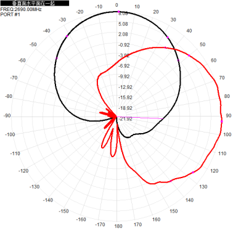233x233 pixels.
Task: Select the black title banner at top
Action: [35, 3]
